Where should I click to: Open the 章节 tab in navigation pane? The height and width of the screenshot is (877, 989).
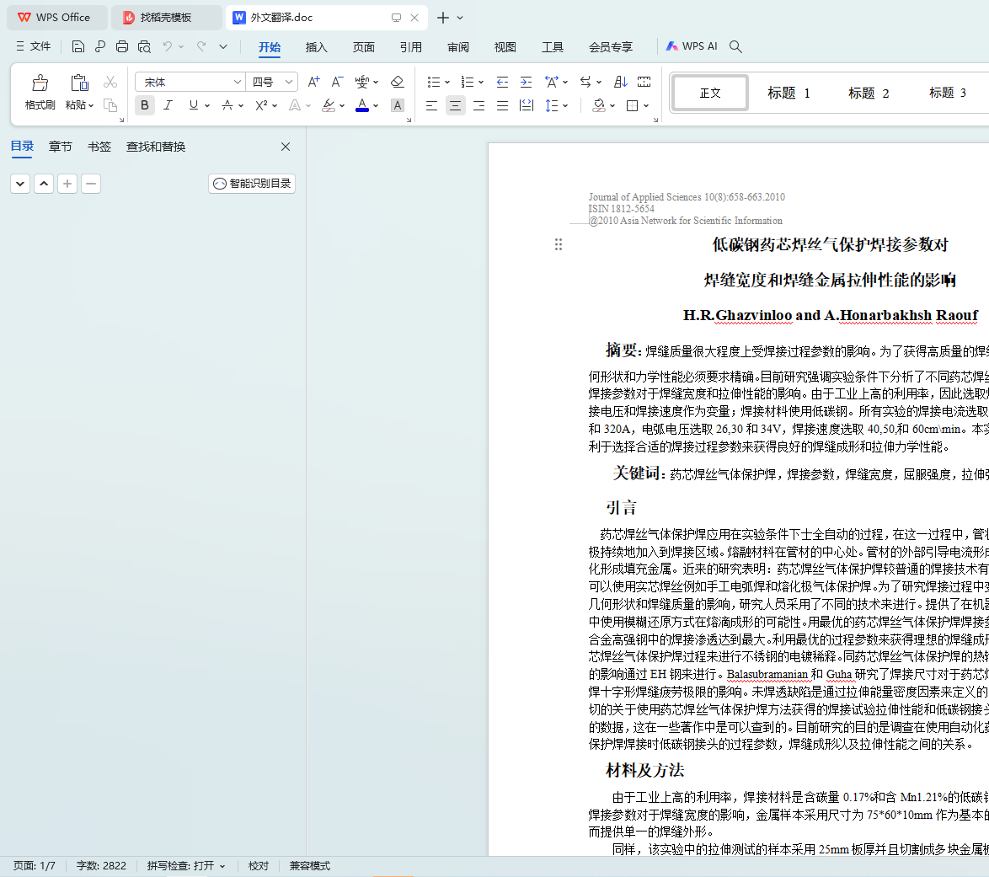coord(61,147)
